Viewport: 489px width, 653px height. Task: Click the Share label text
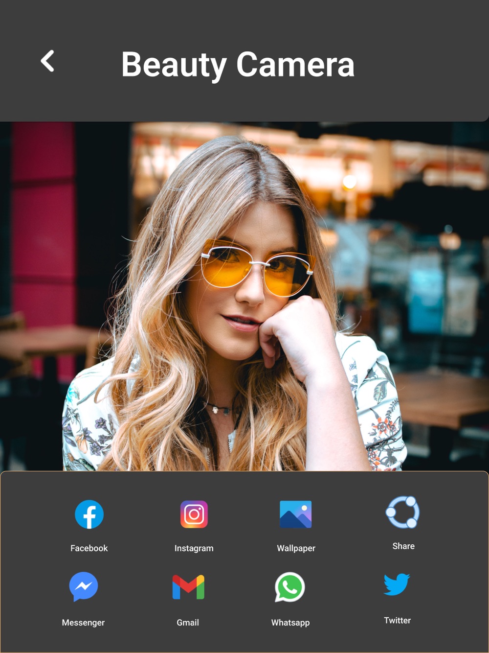coord(403,546)
